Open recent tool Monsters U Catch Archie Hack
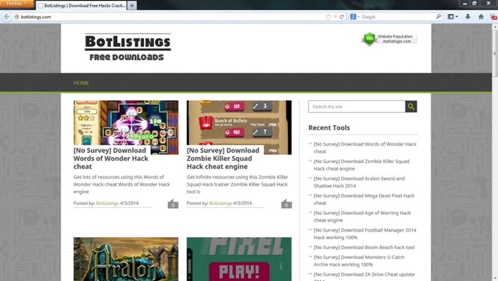The image size is (498, 281). pos(359,261)
